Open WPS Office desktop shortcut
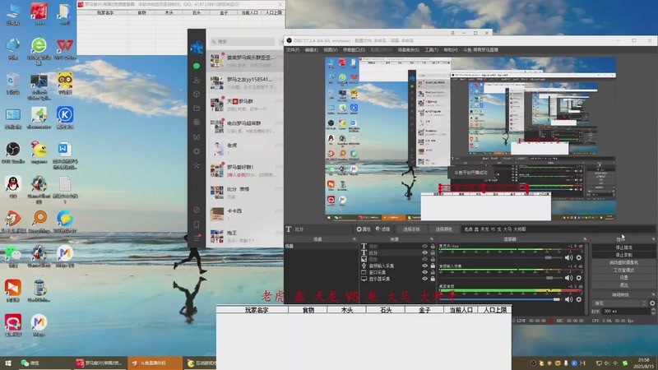Screen dimensions: 658x370 pyautogui.click(x=65, y=49)
